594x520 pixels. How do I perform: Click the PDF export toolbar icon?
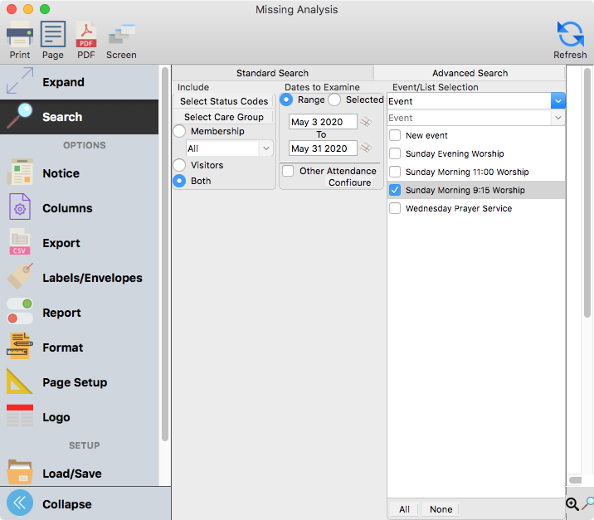85,40
